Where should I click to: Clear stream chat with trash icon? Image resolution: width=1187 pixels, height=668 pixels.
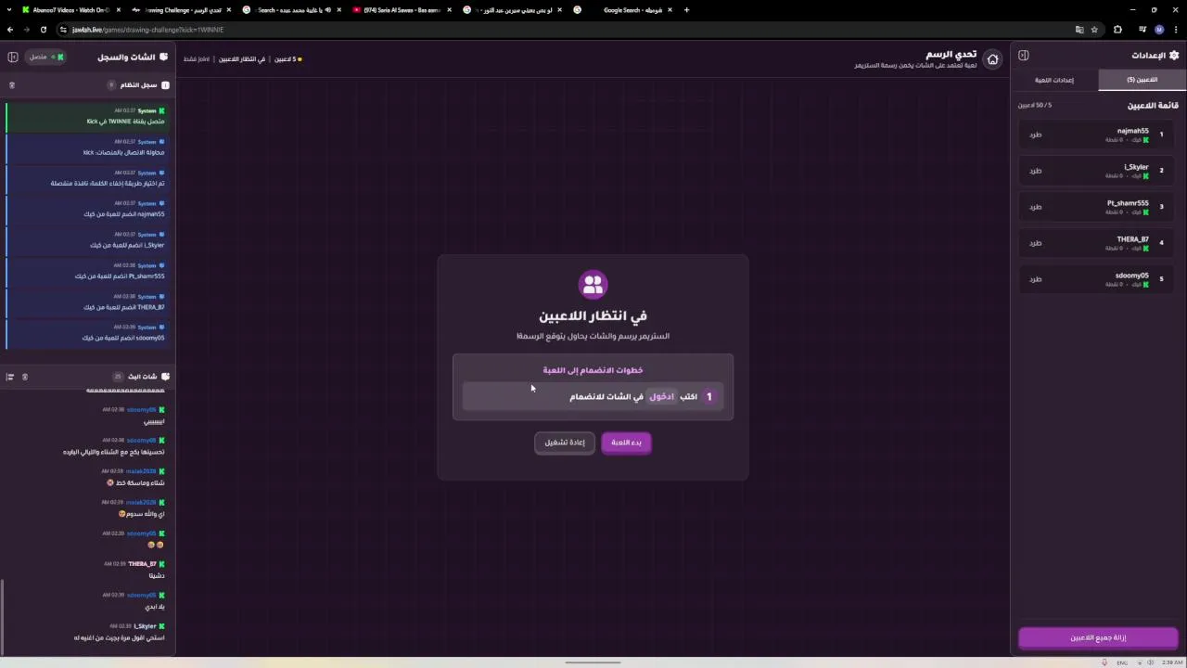pos(25,377)
